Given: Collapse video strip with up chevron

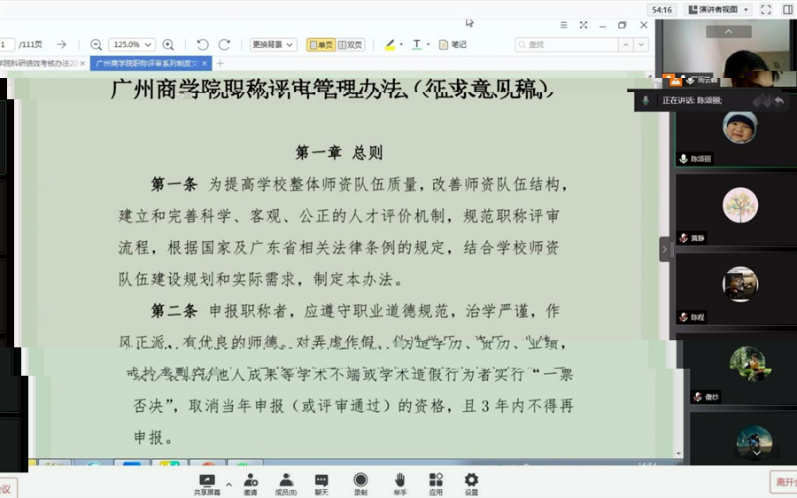Looking at the screenshot, I should pyautogui.click(x=729, y=32).
